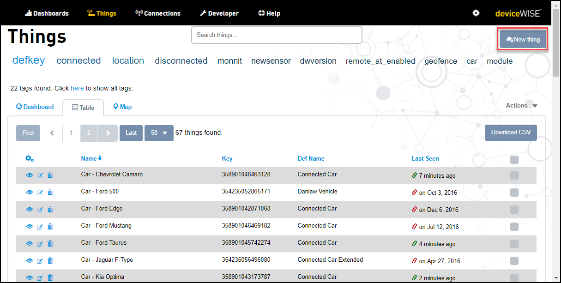Click connected status icon for Chevrolet Camaro
The height and width of the screenshot is (283, 561).
414,175
